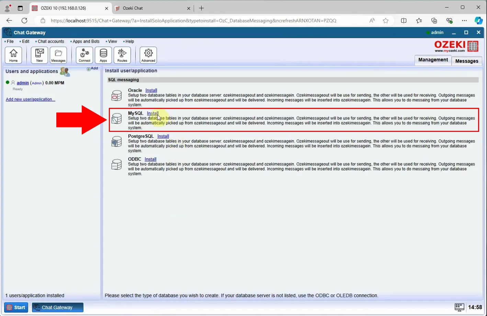
Task: Select the Connect toolbar icon
Action: [84, 55]
